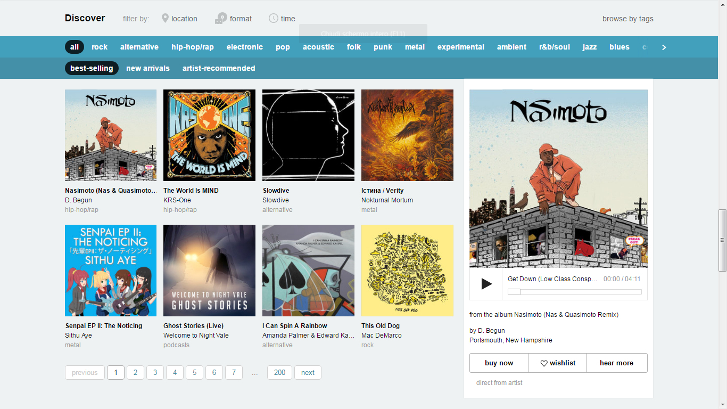Go to results page 2

135,372
